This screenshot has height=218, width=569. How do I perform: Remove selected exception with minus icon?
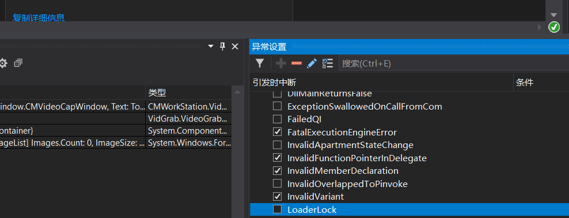297,64
